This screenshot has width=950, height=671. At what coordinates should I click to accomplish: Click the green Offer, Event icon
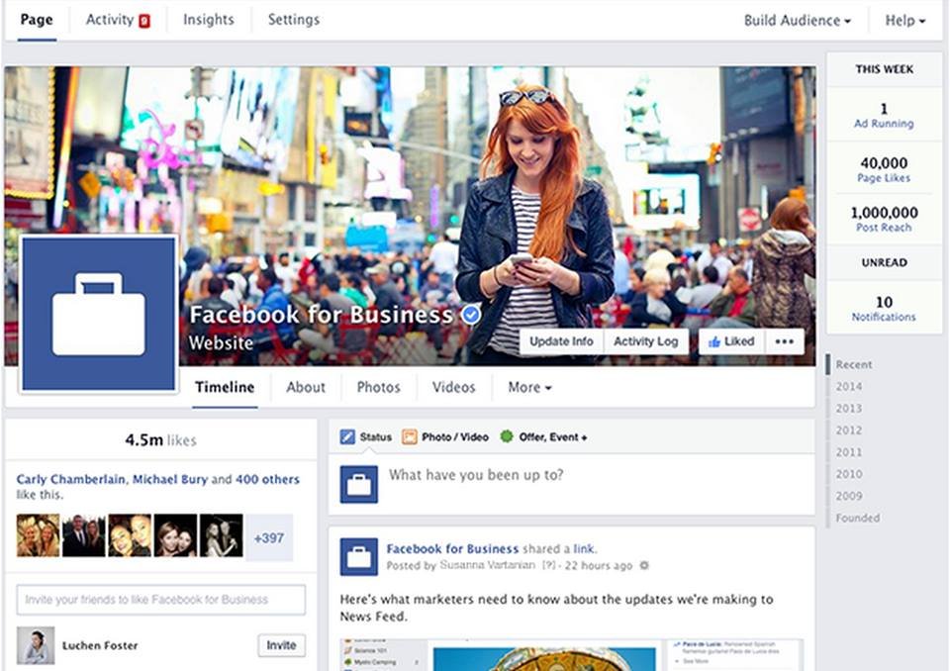coord(507,436)
